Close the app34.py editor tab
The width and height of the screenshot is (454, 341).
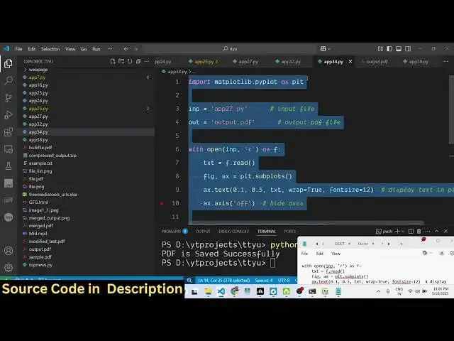click(350, 62)
